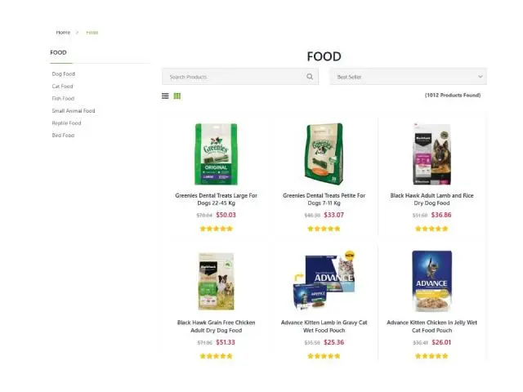Select Fish Food category
This screenshot has height=392, width=523.
point(63,99)
